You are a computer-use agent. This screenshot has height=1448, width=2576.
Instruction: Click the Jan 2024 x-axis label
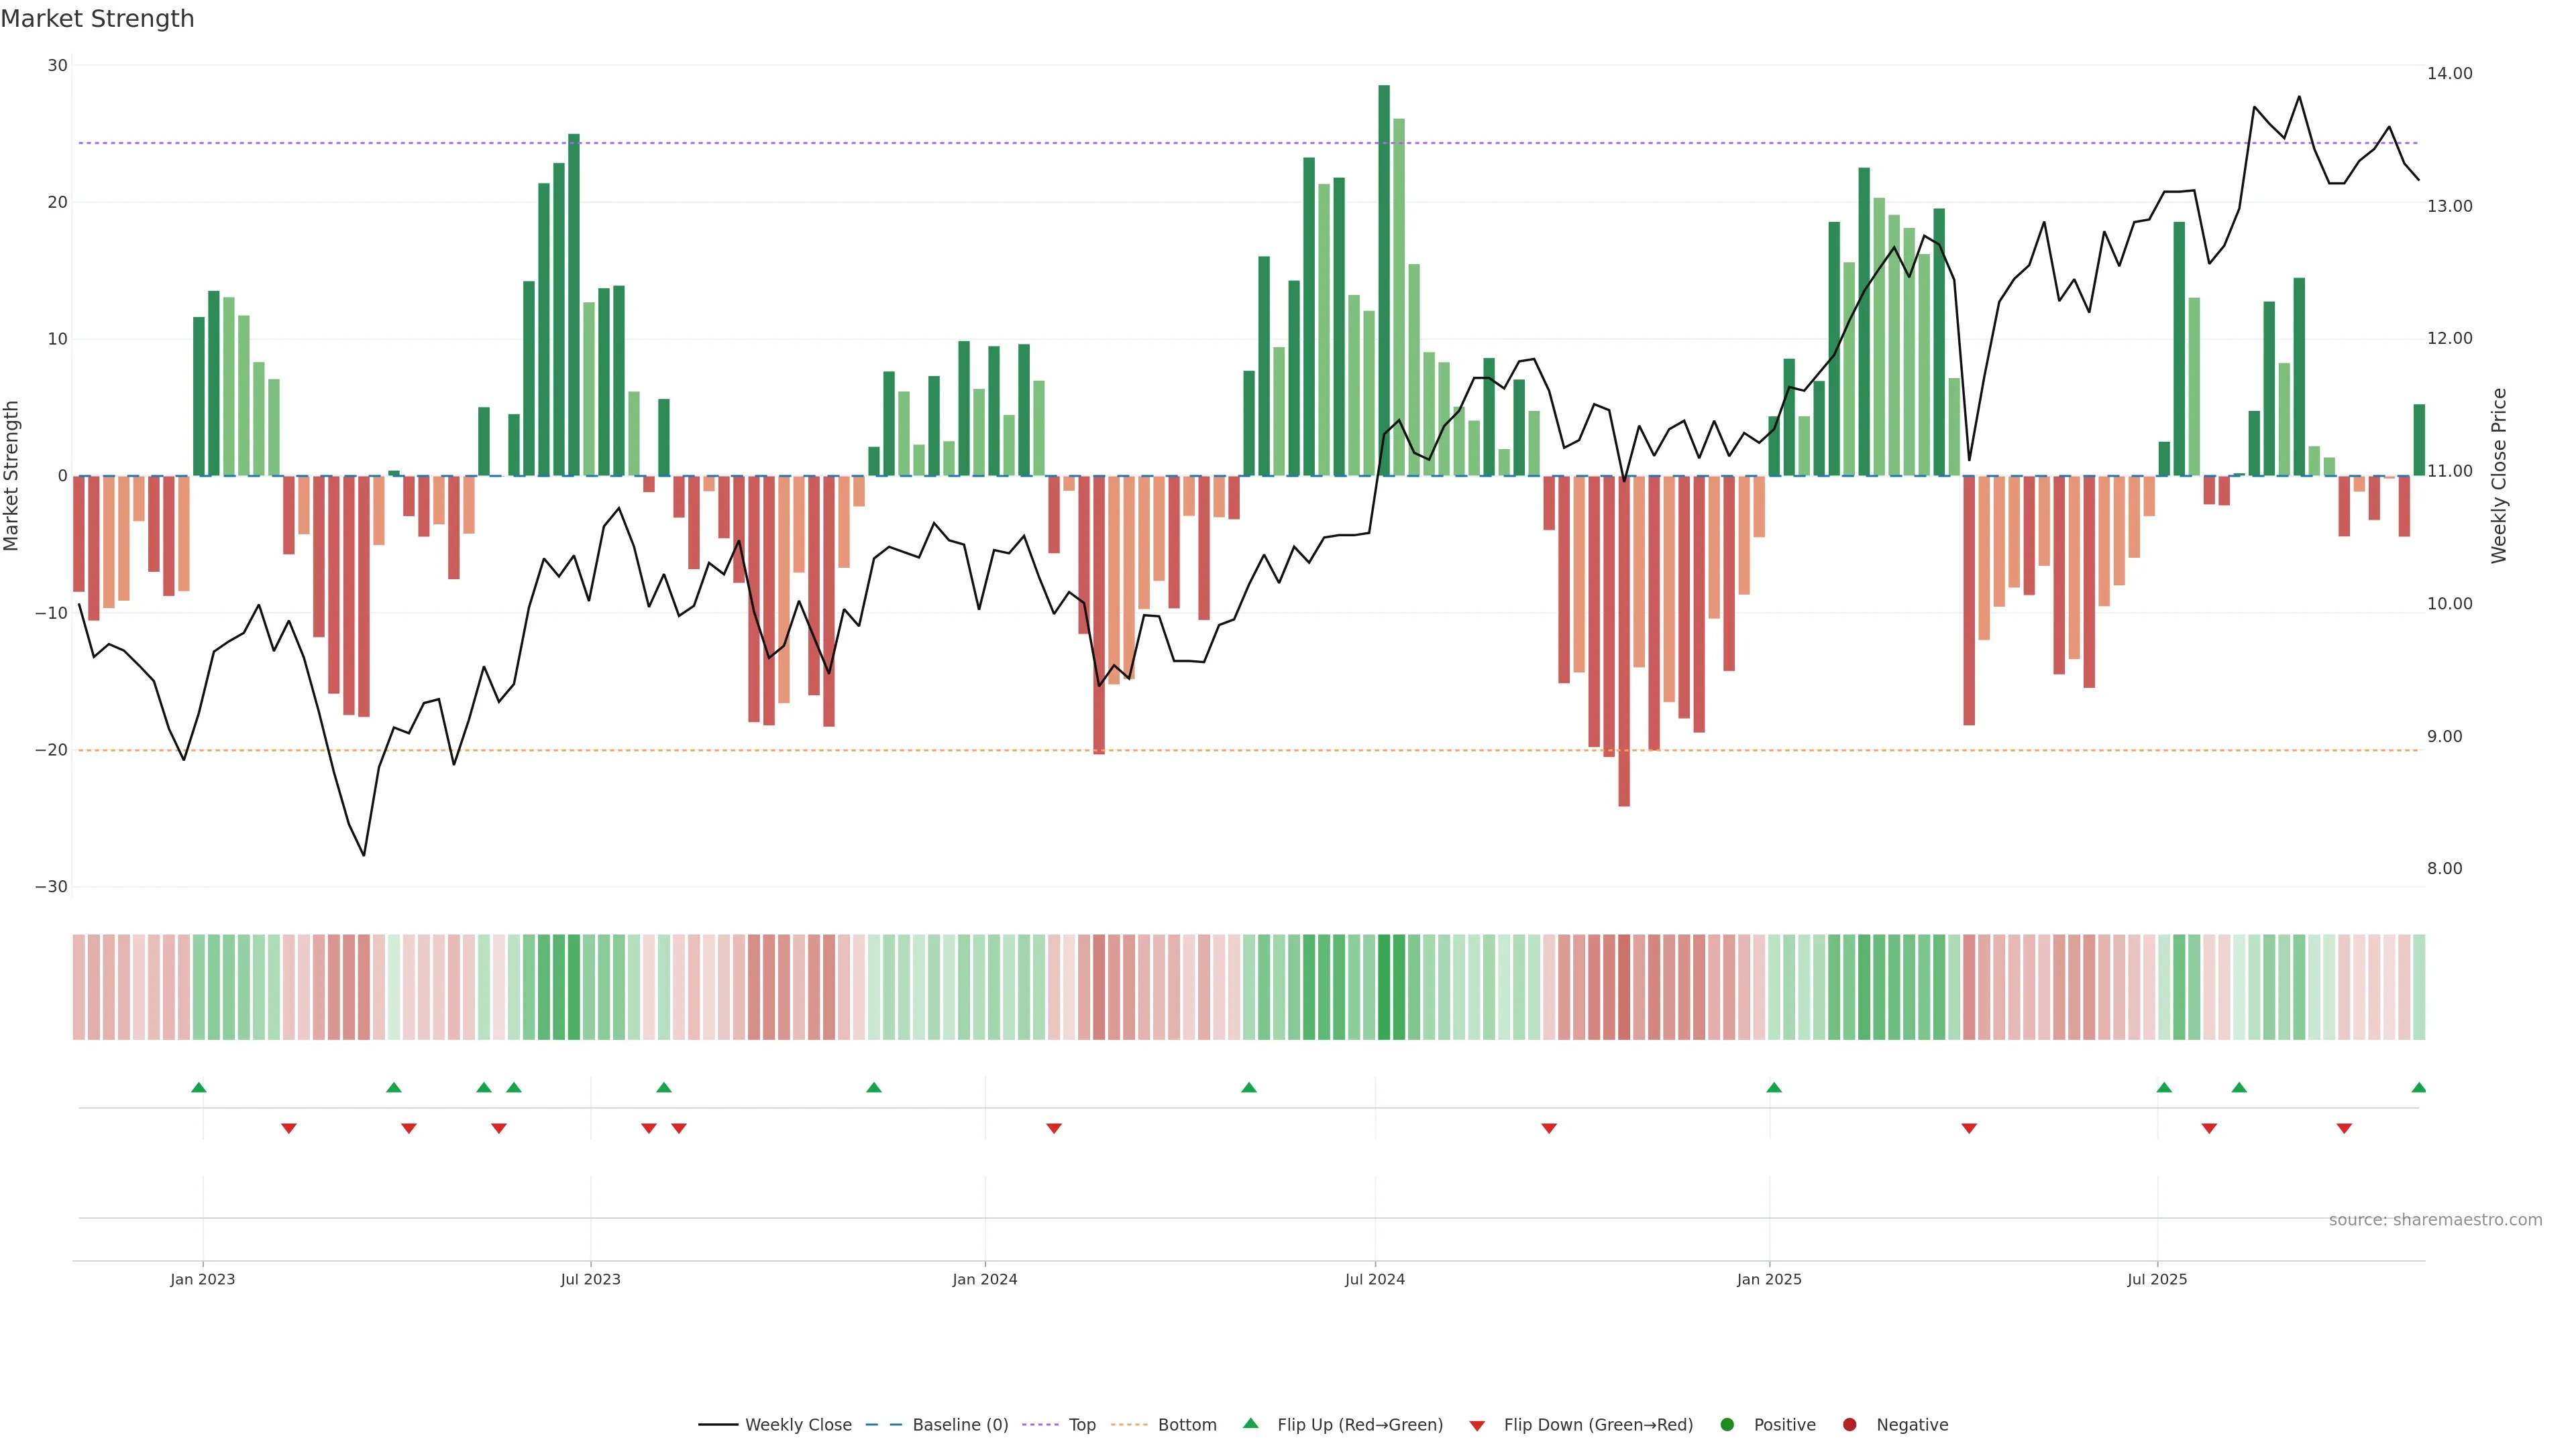(984, 1279)
